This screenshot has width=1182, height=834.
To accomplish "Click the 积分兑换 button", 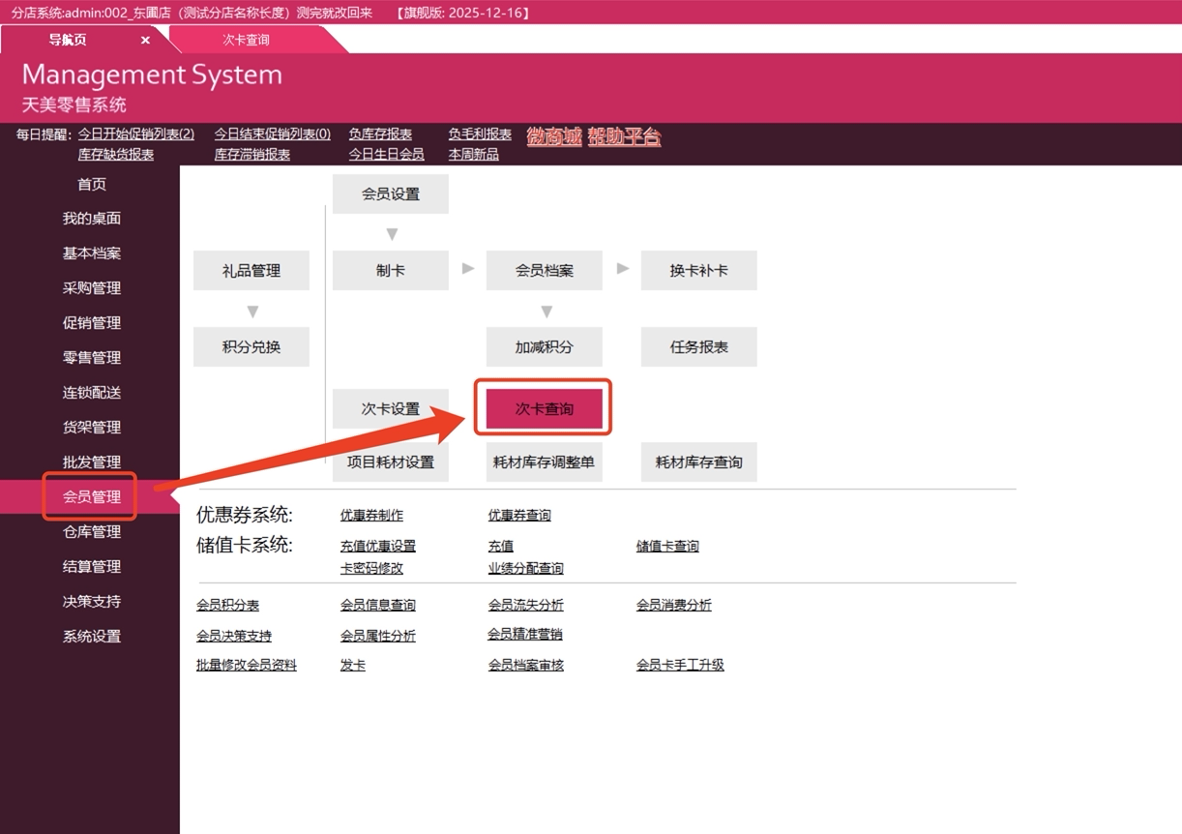I will (251, 346).
